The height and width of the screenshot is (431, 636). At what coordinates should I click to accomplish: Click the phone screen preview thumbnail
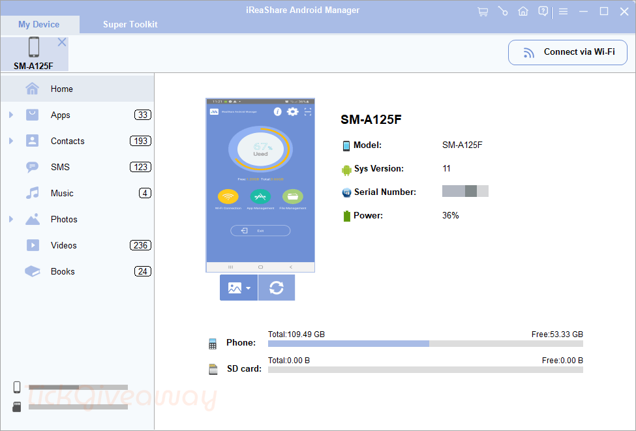tap(260, 185)
